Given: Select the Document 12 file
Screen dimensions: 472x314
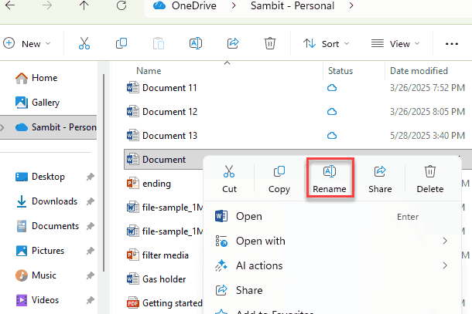Looking at the screenshot, I should click(x=162, y=112).
